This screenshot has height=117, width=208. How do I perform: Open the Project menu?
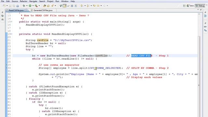pyautogui.click(x=50, y=1)
